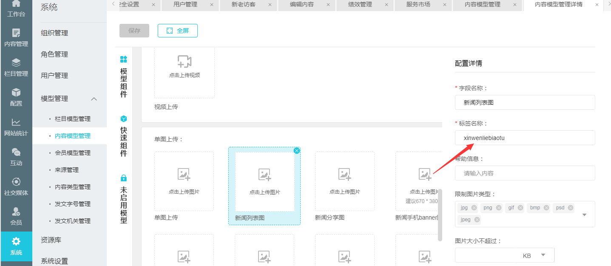Click the image icon in 新闻手机banner card
The height and width of the screenshot is (266, 611).
click(425, 174)
